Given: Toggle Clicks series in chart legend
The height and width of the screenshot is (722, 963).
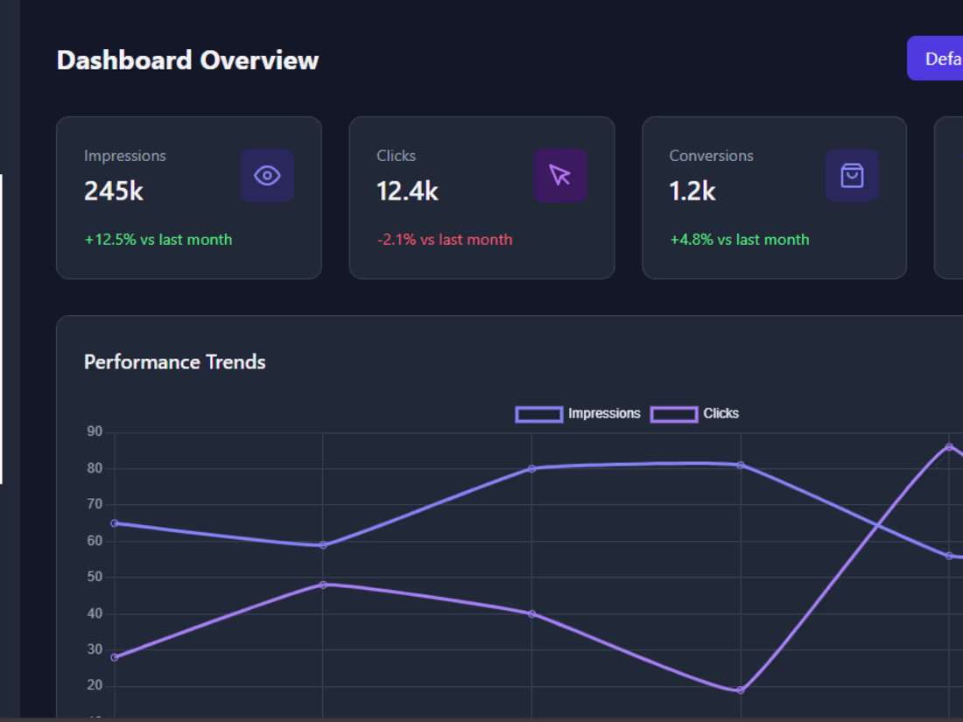Looking at the screenshot, I should pos(694,414).
